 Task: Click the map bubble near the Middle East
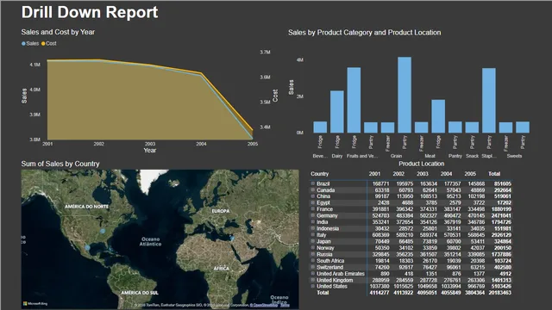coord(232,239)
